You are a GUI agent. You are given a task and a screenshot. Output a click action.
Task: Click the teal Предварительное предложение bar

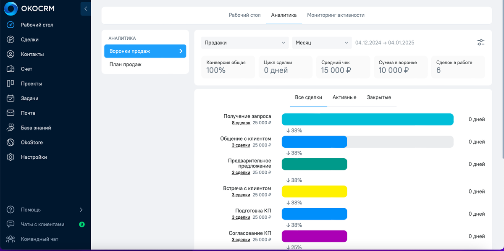point(314,164)
